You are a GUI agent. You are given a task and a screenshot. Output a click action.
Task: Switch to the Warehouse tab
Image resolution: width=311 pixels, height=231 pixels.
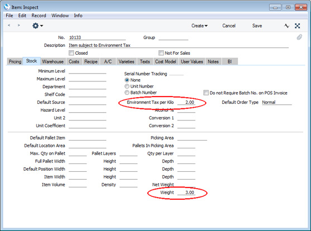[x=52, y=61]
